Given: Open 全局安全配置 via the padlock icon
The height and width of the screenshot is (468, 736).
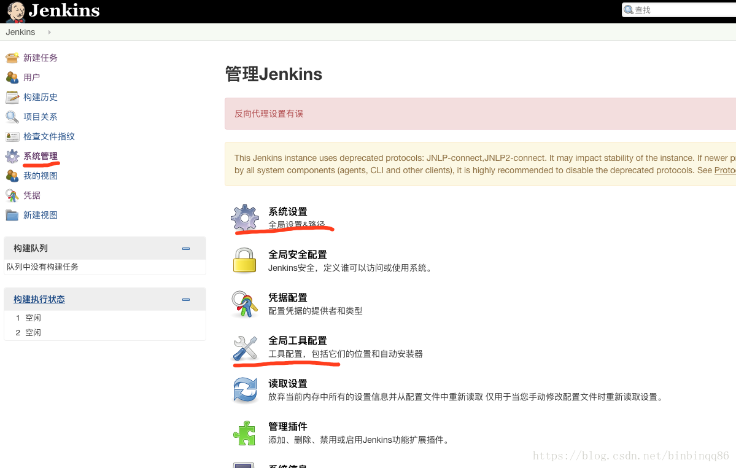Looking at the screenshot, I should tap(245, 260).
